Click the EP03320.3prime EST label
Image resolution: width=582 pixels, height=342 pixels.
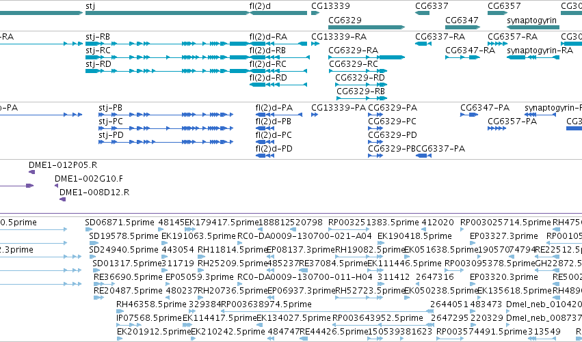[x=503, y=277]
